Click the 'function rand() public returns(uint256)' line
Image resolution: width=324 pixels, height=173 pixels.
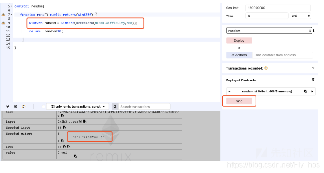point(58,15)
